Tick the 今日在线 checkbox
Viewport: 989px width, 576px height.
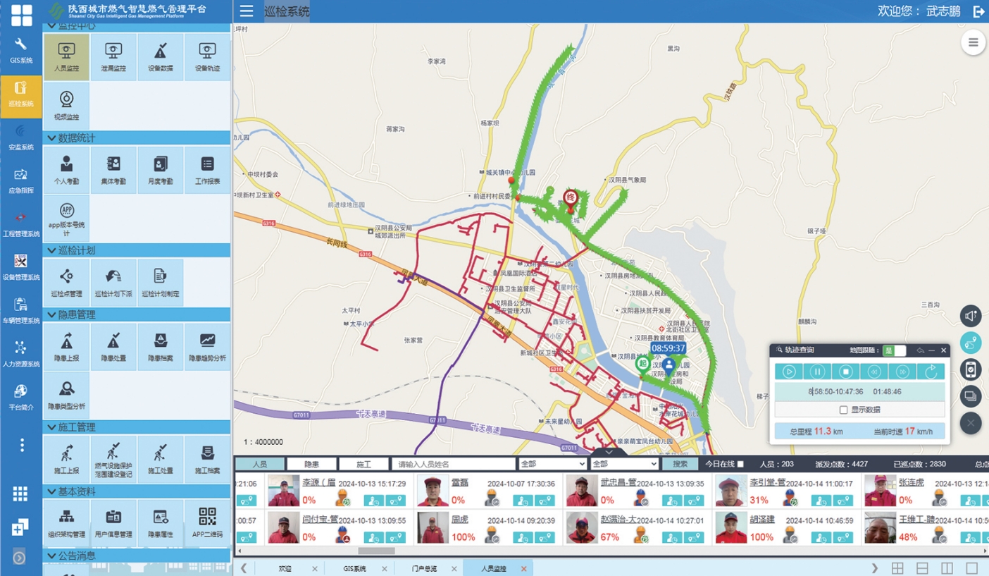[x=740, y=464]
